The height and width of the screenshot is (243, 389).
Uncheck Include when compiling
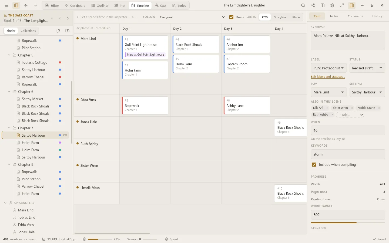[x=314, y=165]
